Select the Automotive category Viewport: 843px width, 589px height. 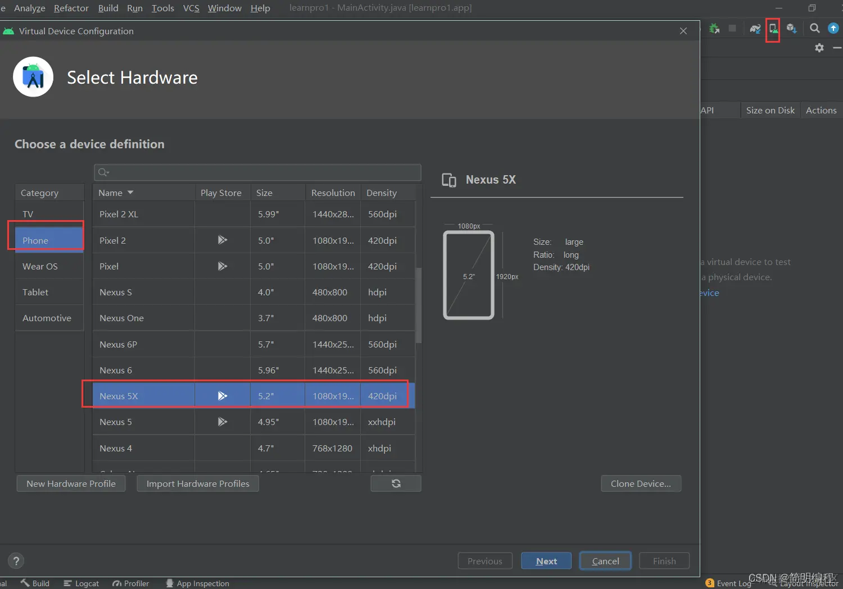(49, 318)
